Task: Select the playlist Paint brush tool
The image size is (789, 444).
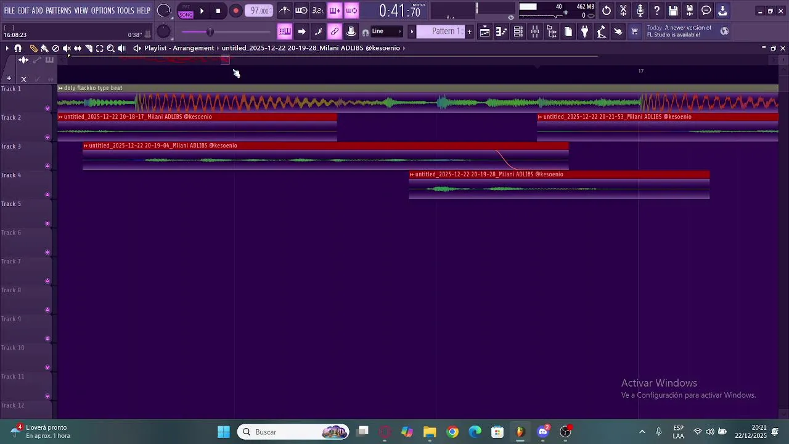Action: coord(44,48)
